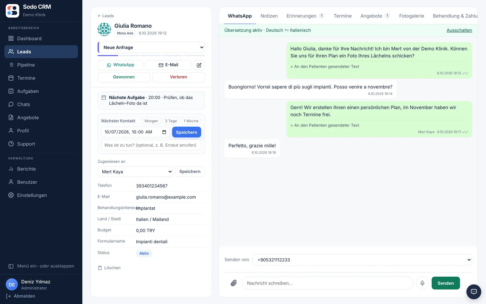Select the Morgen quick date chip

151,121
